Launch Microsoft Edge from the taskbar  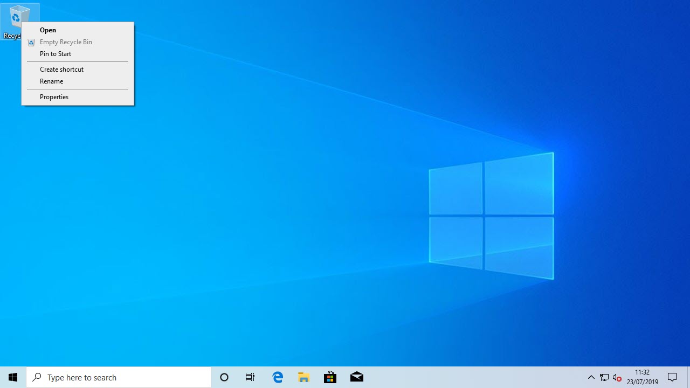pos(278,377)
